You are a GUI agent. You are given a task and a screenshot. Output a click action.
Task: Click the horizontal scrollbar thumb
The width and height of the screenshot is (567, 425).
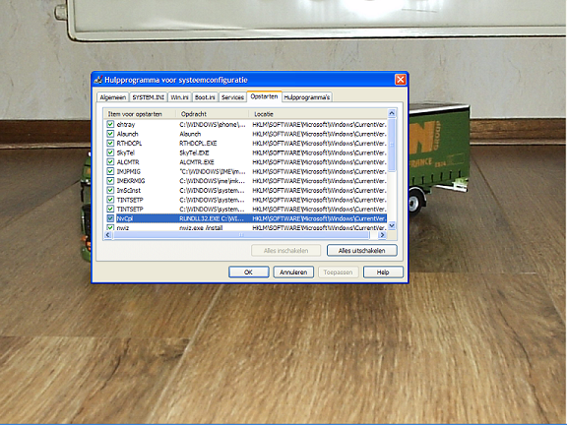point(241,235)
